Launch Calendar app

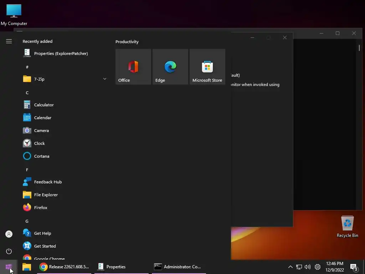pyautogui.click(x=65, y=117)
